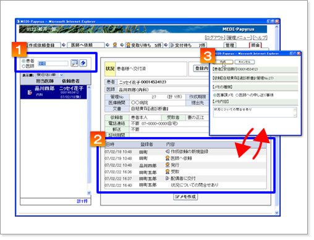Click history row 07/02/22 16:40 状況についての問合せあり
The image size is (314, 240).
[185, 185]
